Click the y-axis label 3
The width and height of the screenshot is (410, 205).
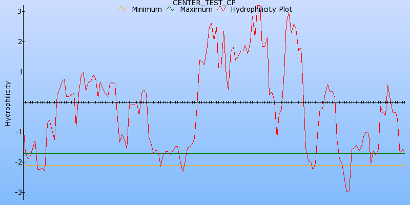click(19, 11)
